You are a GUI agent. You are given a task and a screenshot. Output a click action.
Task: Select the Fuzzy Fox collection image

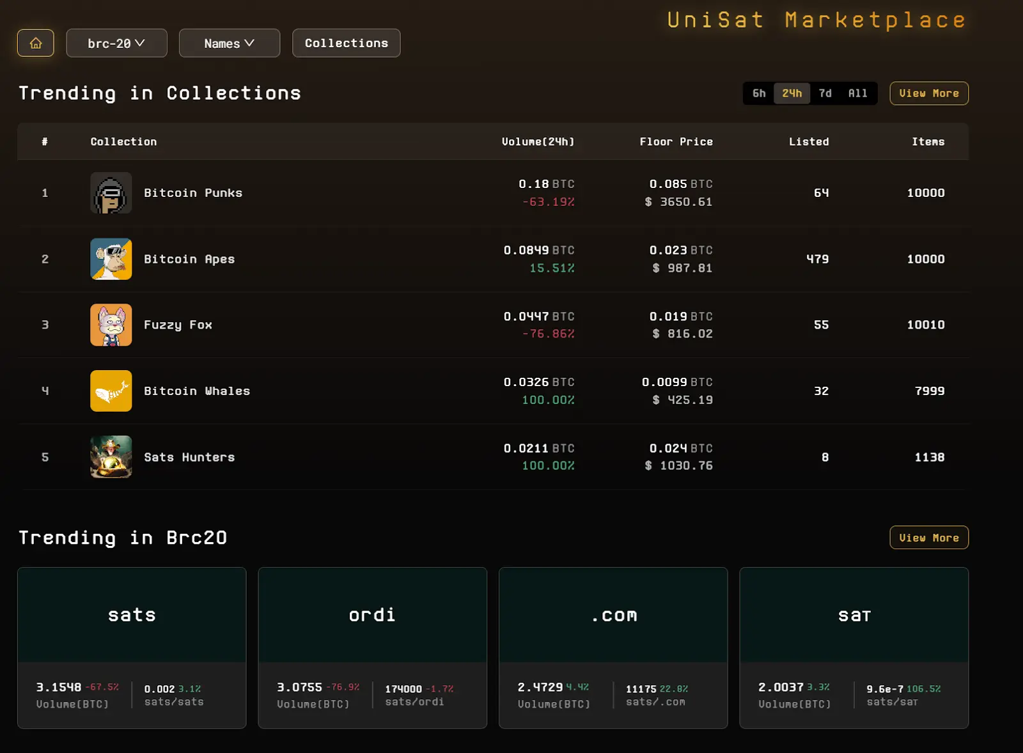111,325
